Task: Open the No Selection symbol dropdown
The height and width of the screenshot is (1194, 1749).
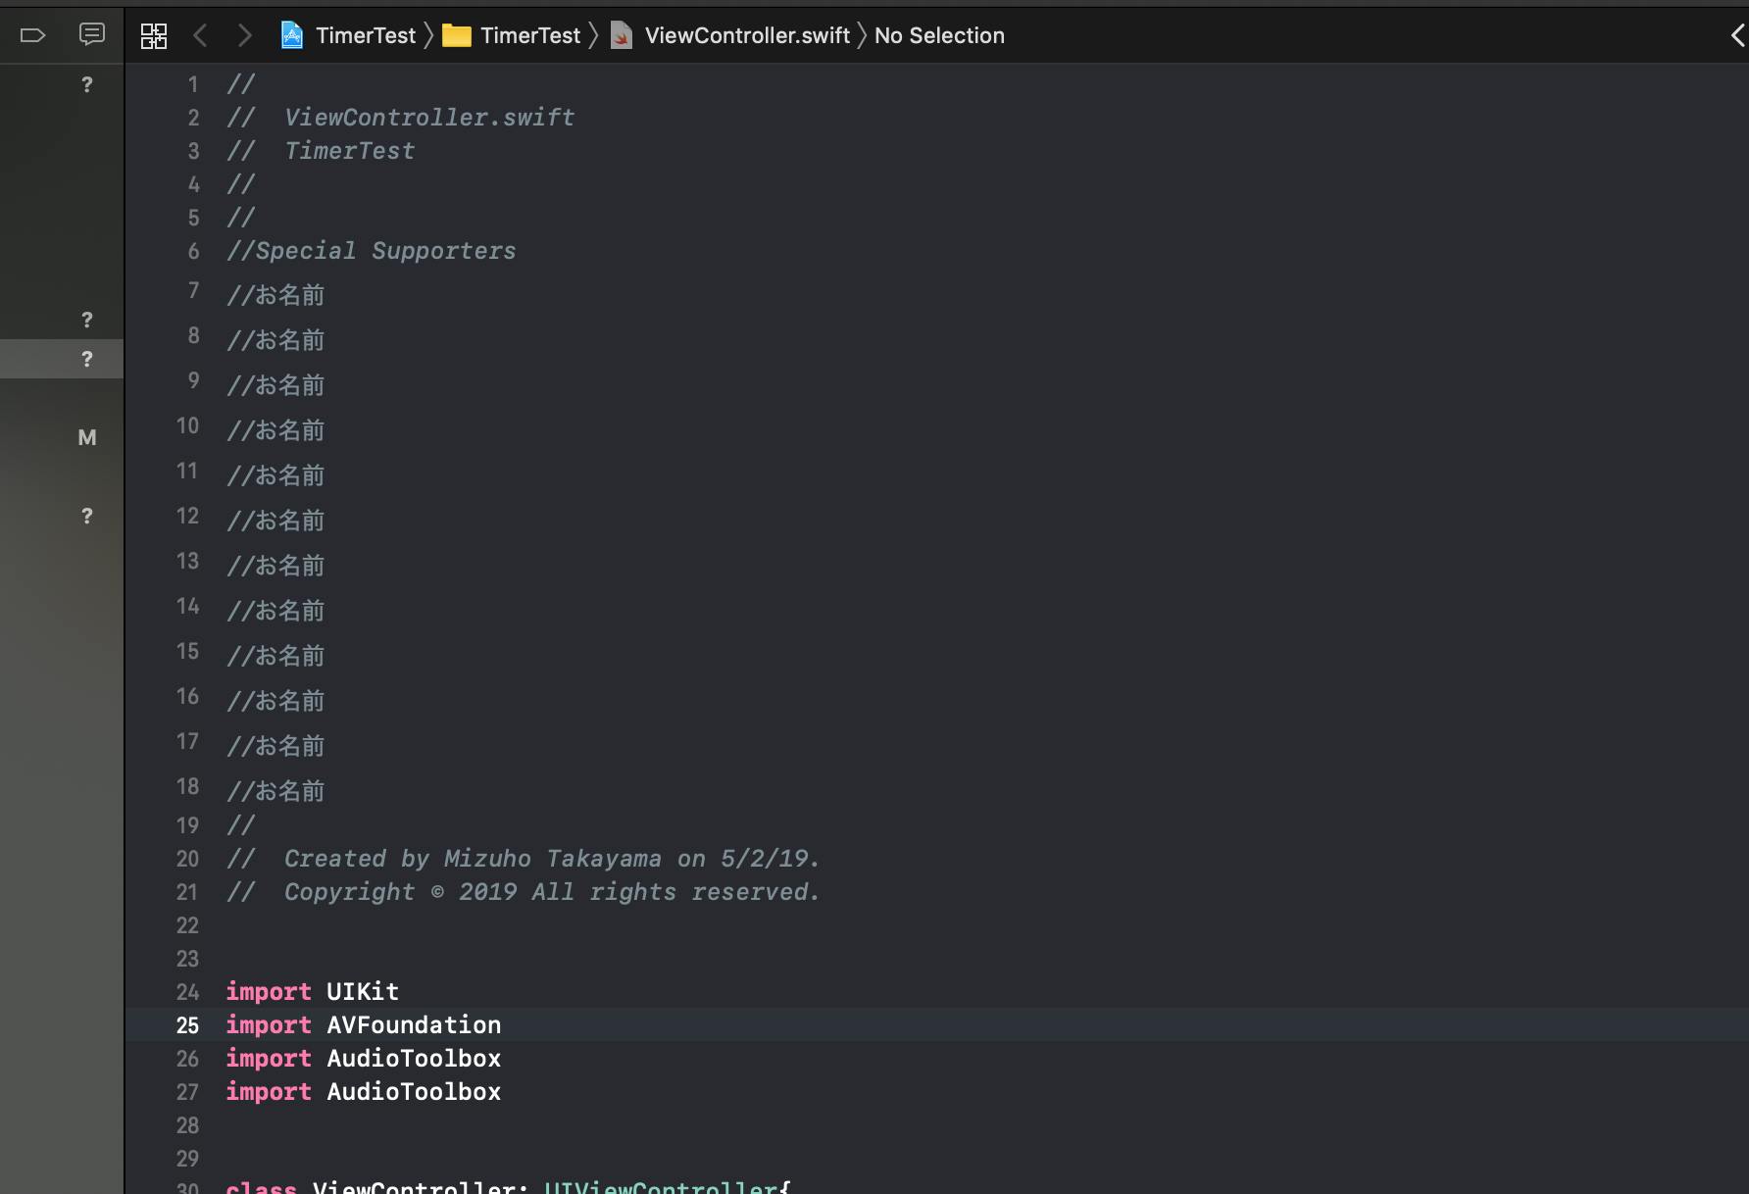Action: pos(938,36)
